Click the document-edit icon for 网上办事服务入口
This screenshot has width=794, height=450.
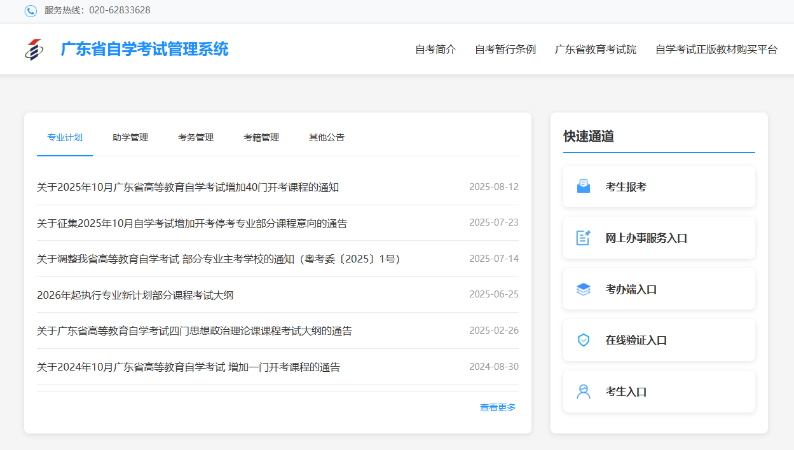coord(583,238)
